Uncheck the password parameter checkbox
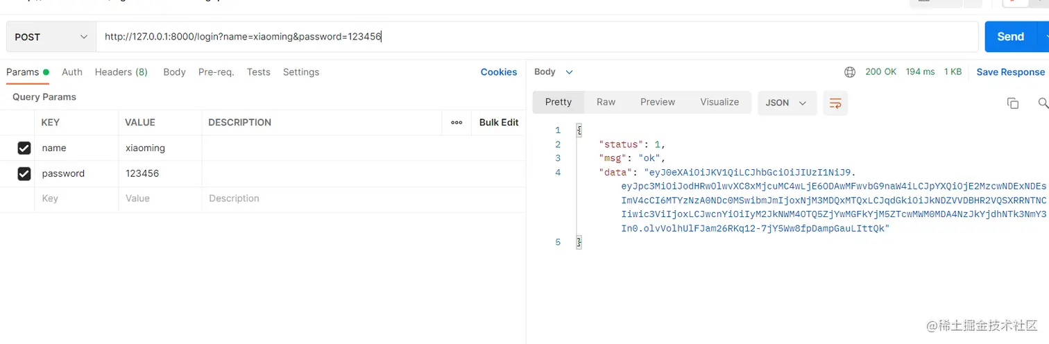The width and height of the screenshot is (1049, 344). [24, 173]
